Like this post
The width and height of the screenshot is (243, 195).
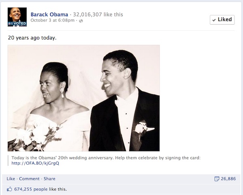11,179
